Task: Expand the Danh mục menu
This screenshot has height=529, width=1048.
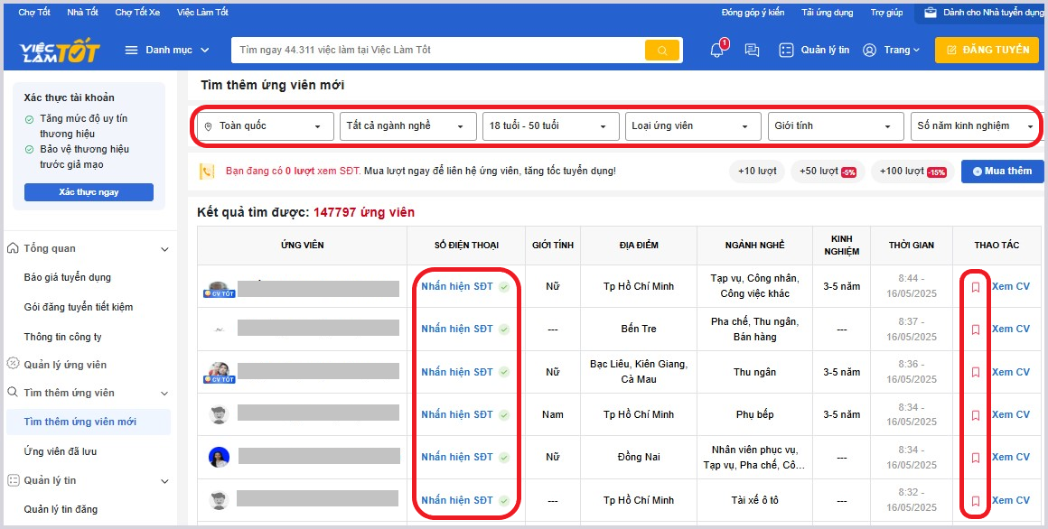Action: pyautogui.click(x=168, y=50)
